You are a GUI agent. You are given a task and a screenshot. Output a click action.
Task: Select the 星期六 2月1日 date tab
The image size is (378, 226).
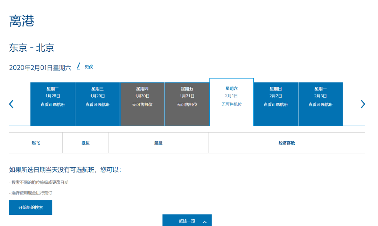(x=231, y=102)
